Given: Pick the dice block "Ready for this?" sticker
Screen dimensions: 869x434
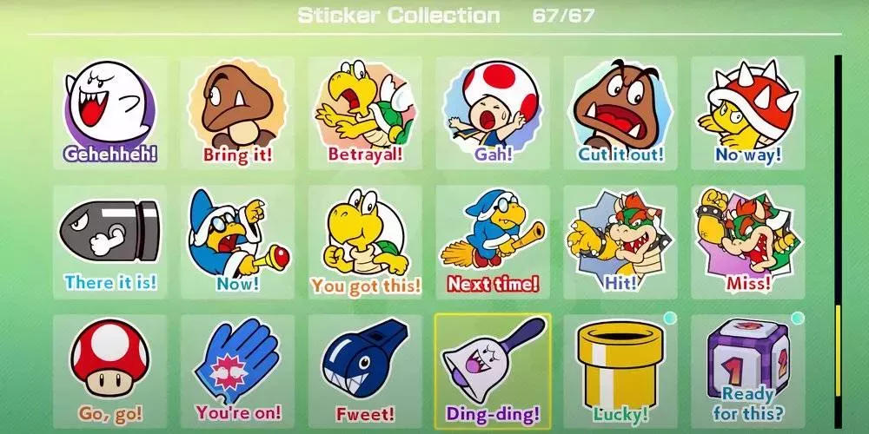Looking at the screenshot, I should click(748, 372).
